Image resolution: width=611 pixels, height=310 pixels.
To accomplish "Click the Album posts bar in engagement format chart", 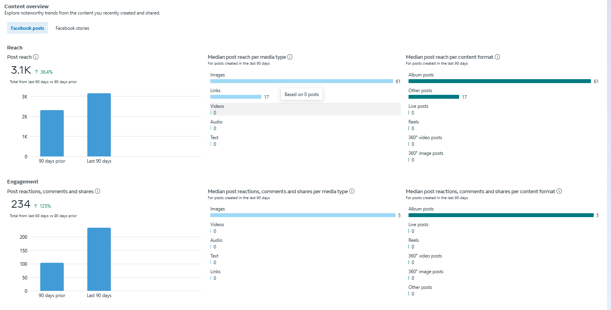I will (501, 215).
